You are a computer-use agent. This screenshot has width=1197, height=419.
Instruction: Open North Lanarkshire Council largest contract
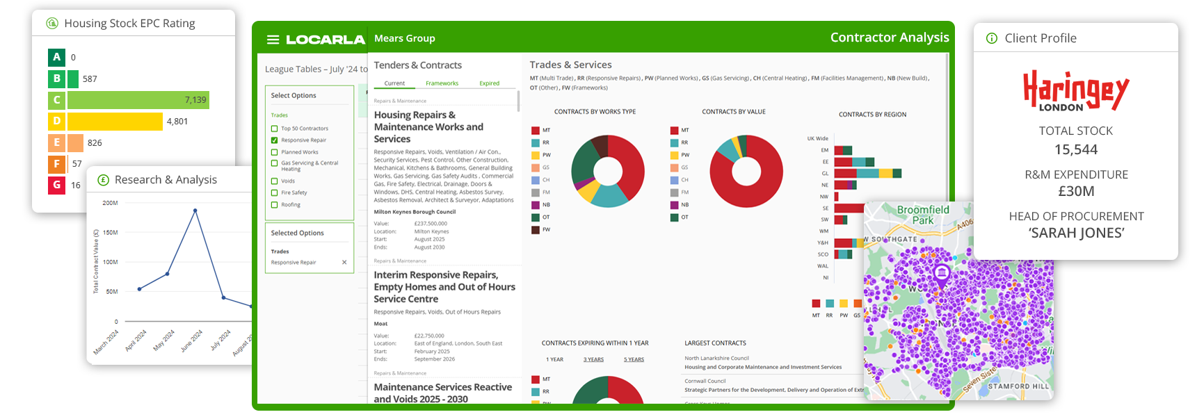[763, 363]
